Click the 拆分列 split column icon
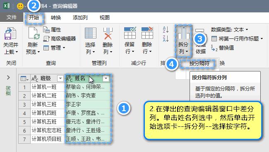The width and height of the screenshot is (269, 152). [x=183, y=33]
